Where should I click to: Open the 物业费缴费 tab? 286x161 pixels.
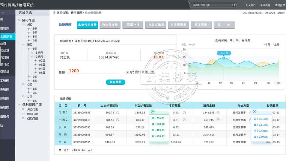click(110, 25)
